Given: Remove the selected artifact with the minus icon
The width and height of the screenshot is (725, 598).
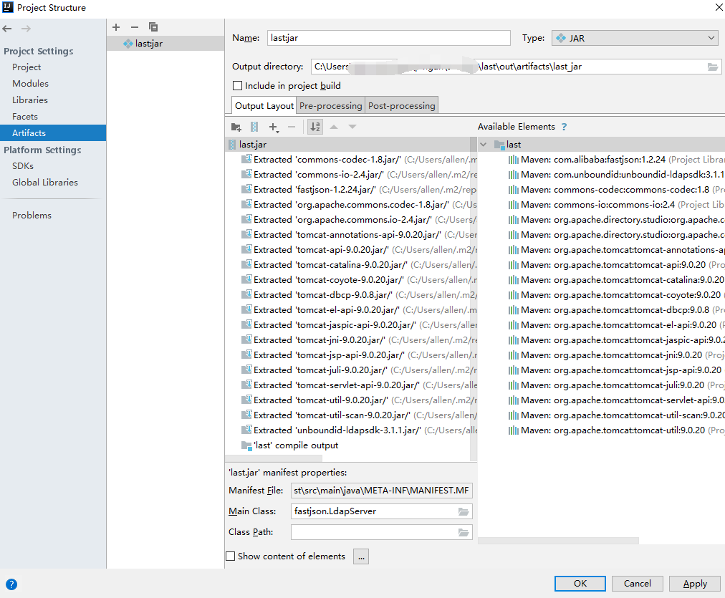Looking at the screenshot, I should click(x=135, y=27).
